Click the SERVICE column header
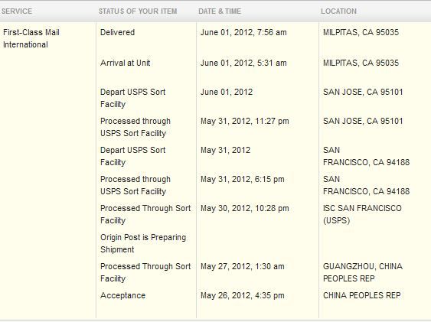This screenshot has width=431, height=322. coord(17,11)
